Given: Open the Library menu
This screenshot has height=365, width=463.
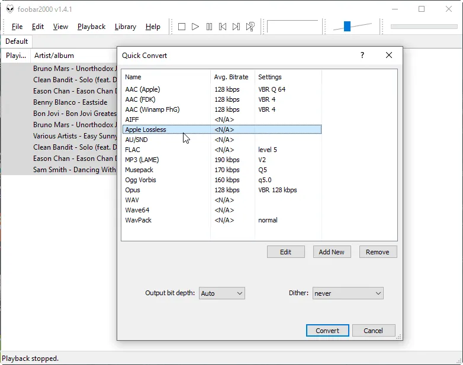Looking at the screenshot, I should point(126,27).
